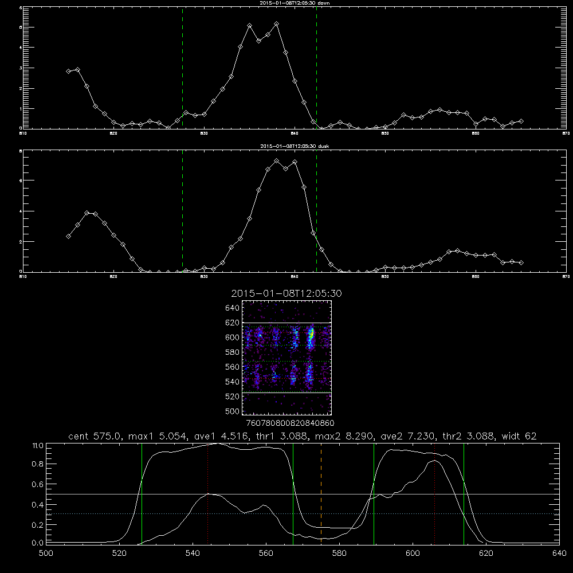
Task: Click right green dashed line in dusk plot
Action: 316,211
